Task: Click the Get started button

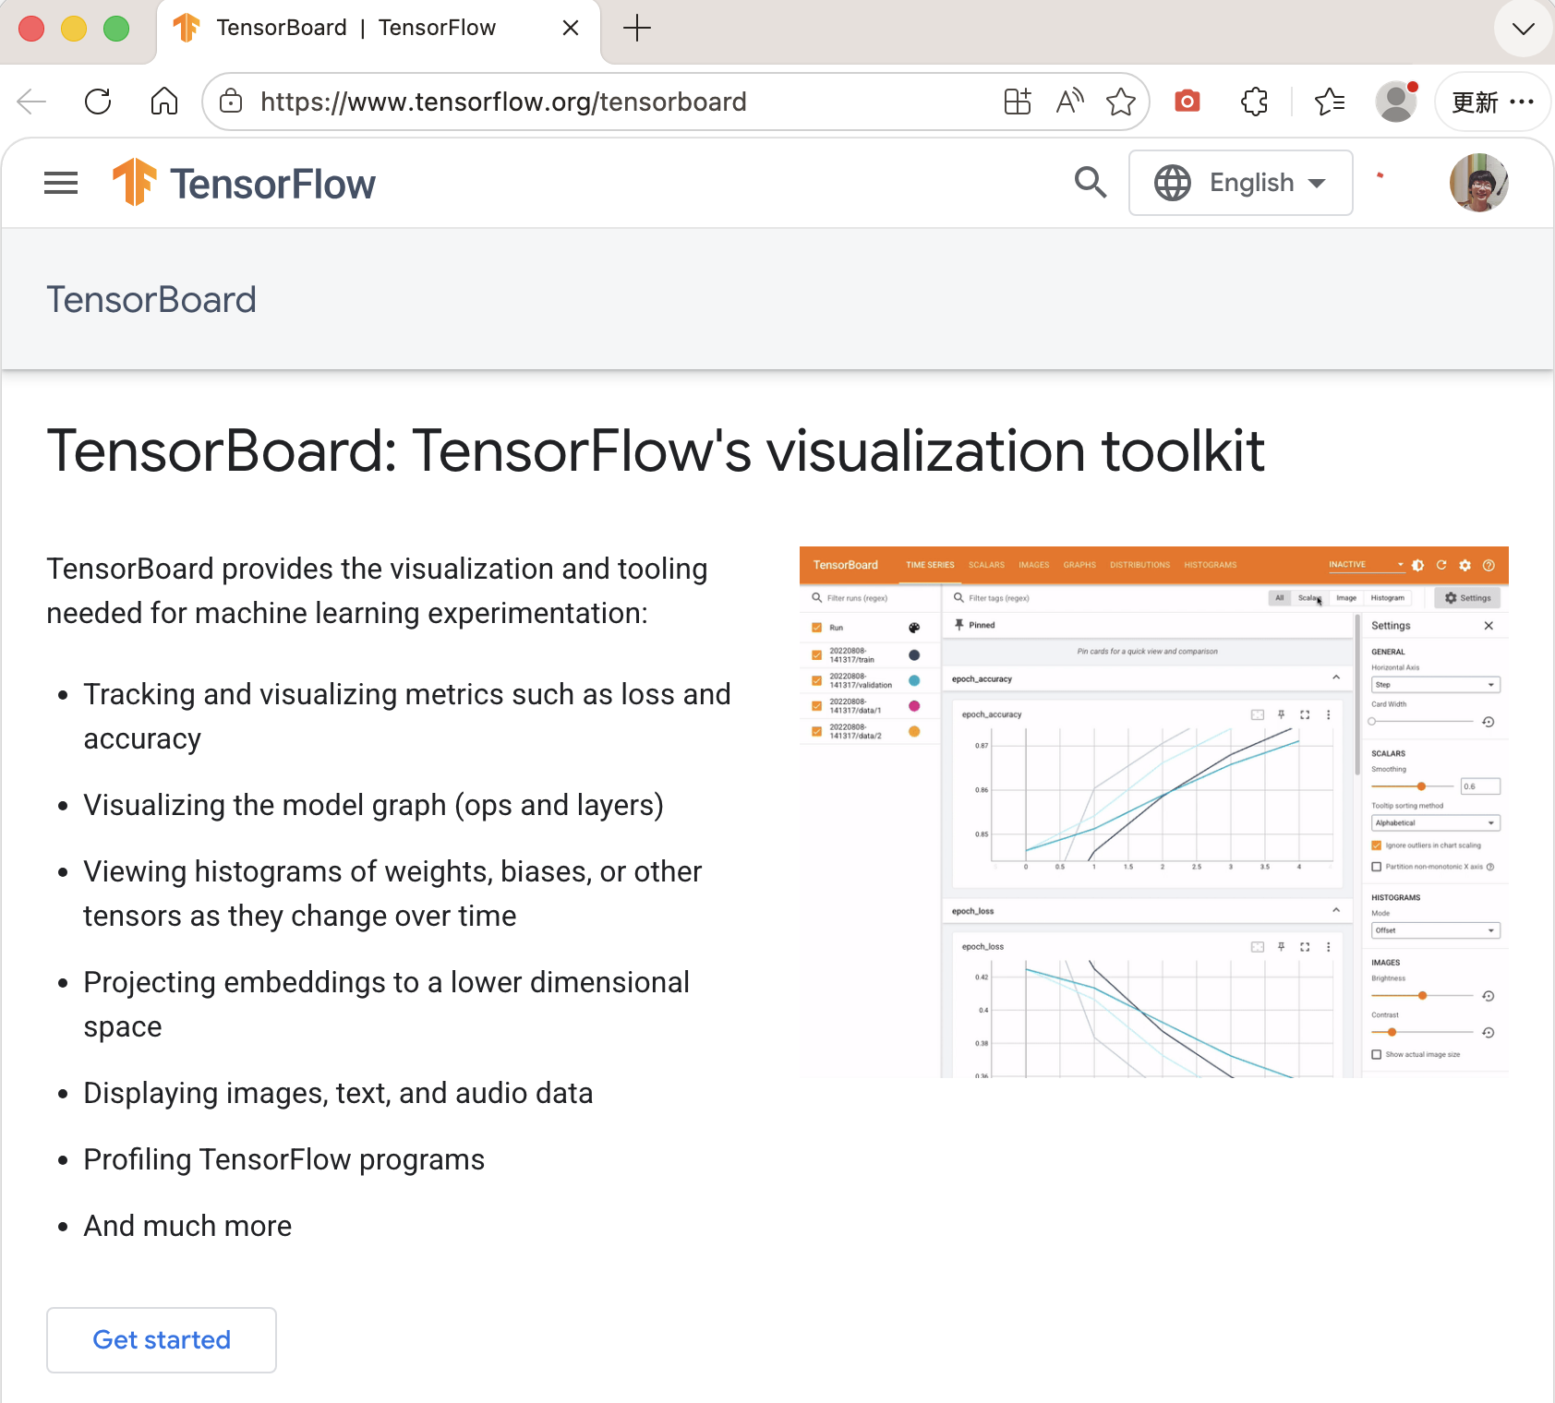Action: pos(162,1340)
